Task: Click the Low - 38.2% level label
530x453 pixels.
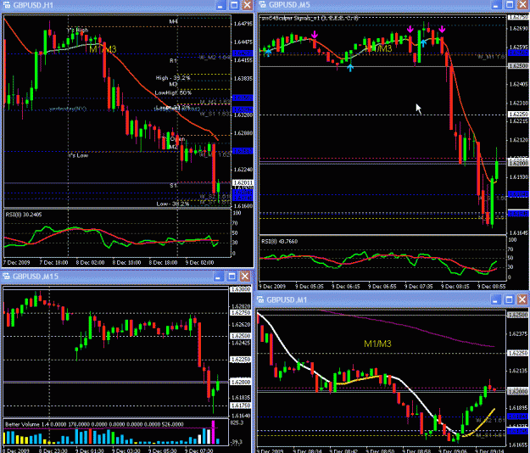Action: [x=173, y=204]
